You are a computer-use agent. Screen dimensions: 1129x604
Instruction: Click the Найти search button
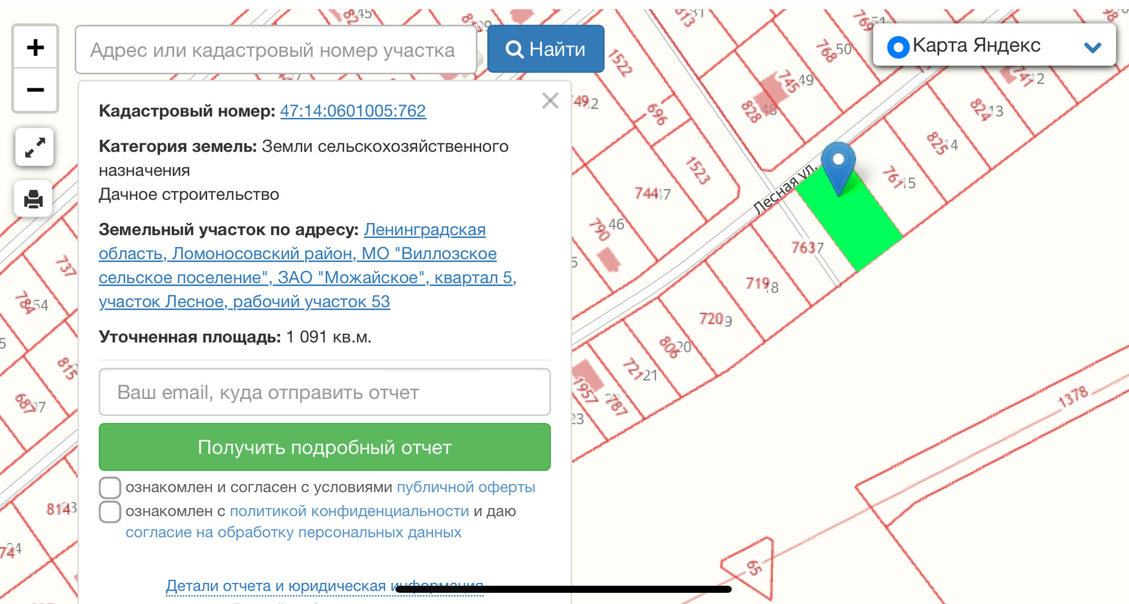tap(546, 49)
